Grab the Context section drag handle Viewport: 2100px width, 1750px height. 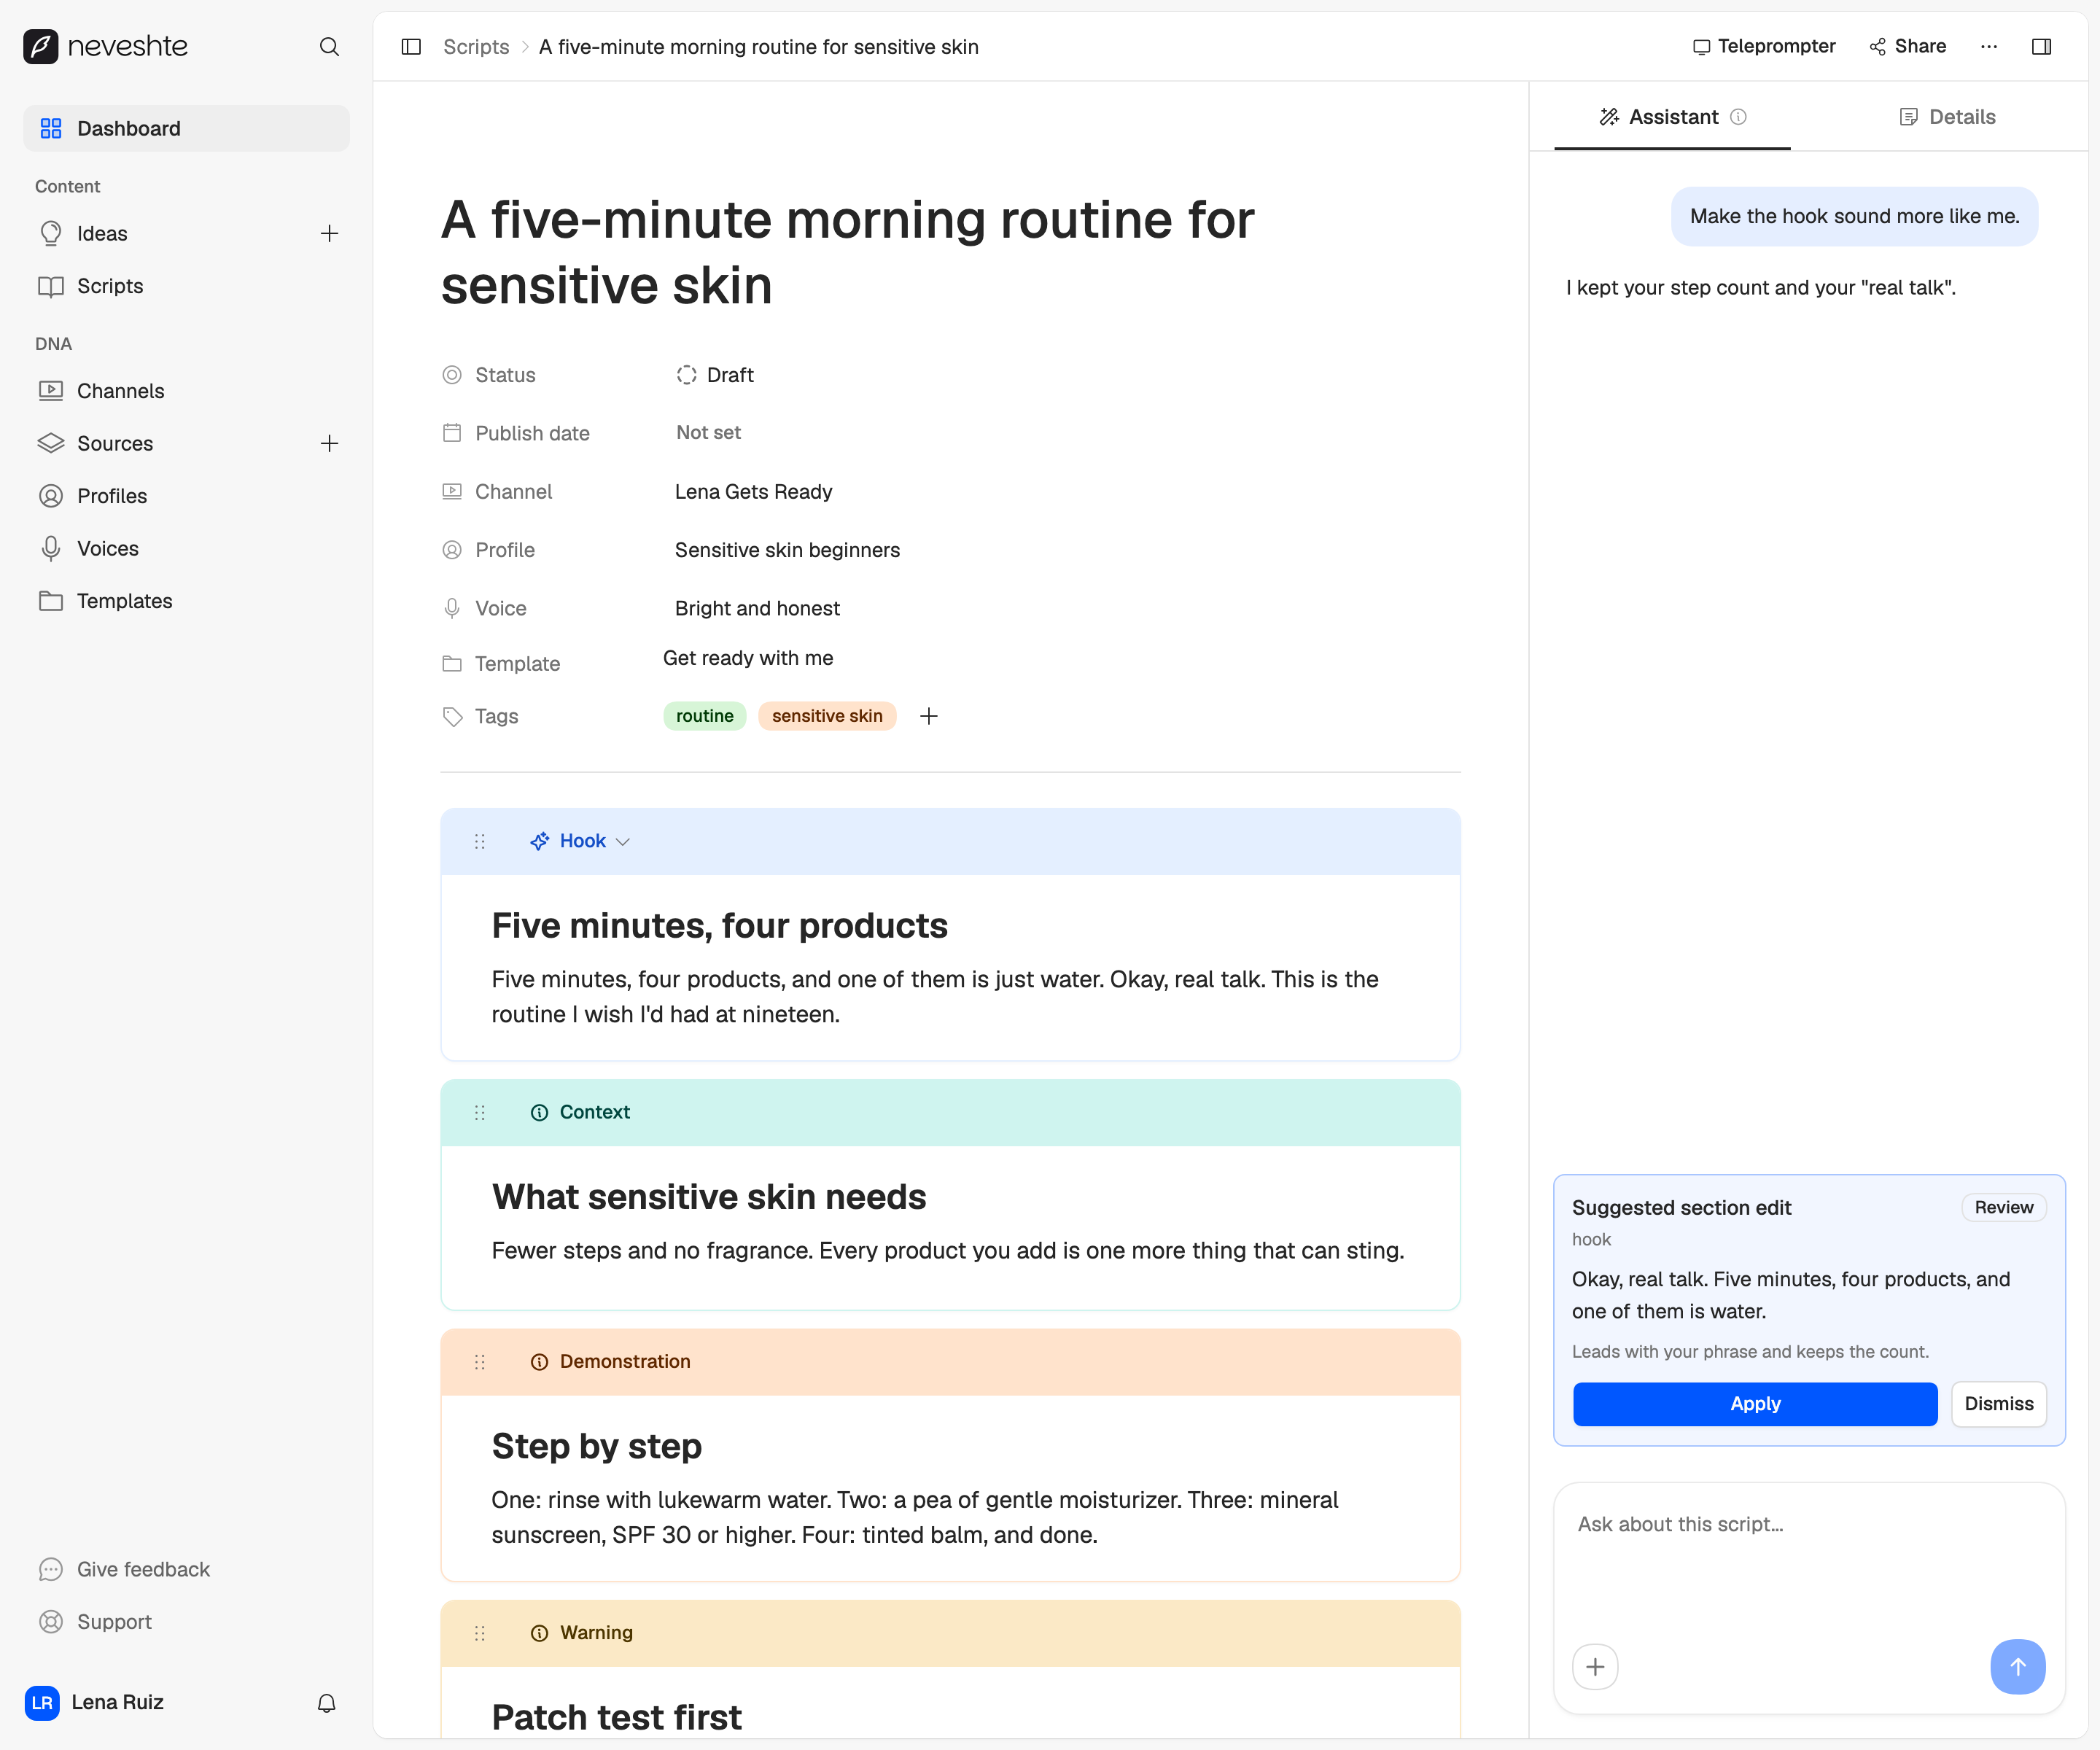(479, 1112)
